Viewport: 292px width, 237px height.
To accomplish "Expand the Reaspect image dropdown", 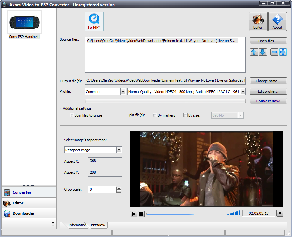I will (x=119, y=150).
